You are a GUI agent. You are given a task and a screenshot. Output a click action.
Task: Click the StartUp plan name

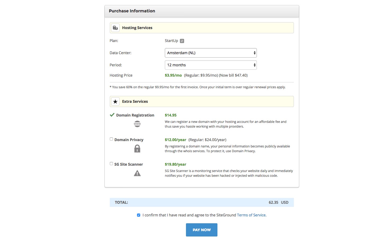(x=171, y=41)
